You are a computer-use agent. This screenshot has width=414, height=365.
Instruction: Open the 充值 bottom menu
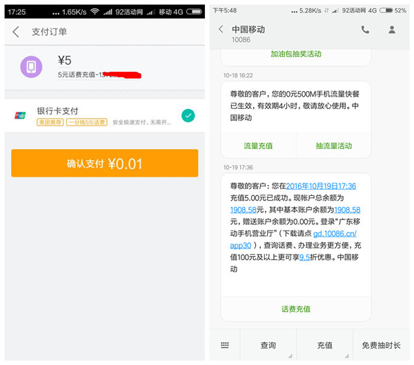click(325, 345)
